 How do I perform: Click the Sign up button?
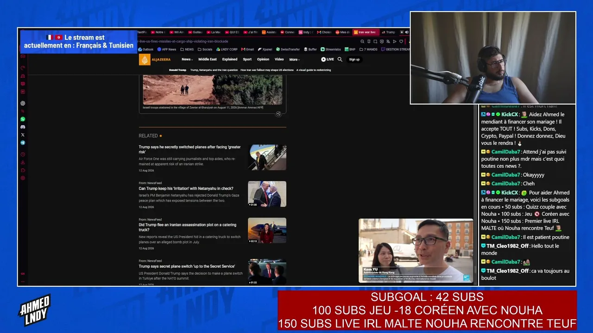tap(354, 59)
